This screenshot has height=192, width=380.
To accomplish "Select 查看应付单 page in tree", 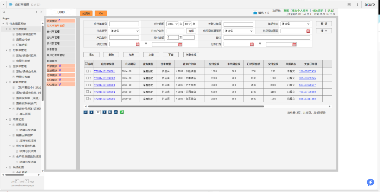I will point(23,39).
